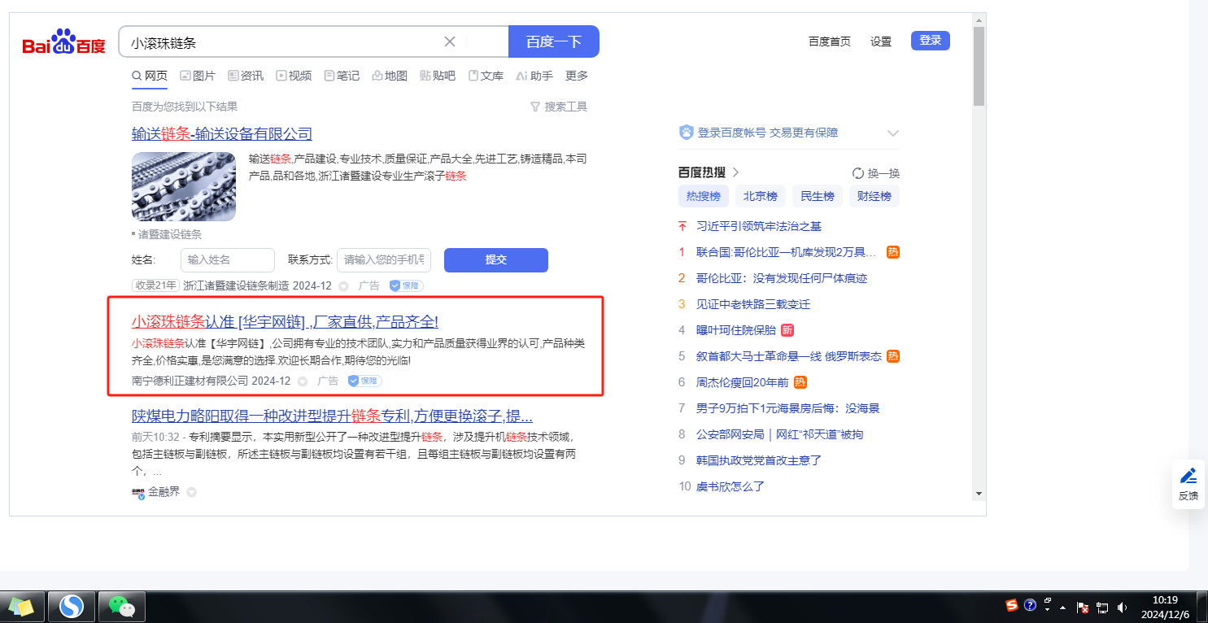Clear the search box with the X icon

[x=449, y=41]
